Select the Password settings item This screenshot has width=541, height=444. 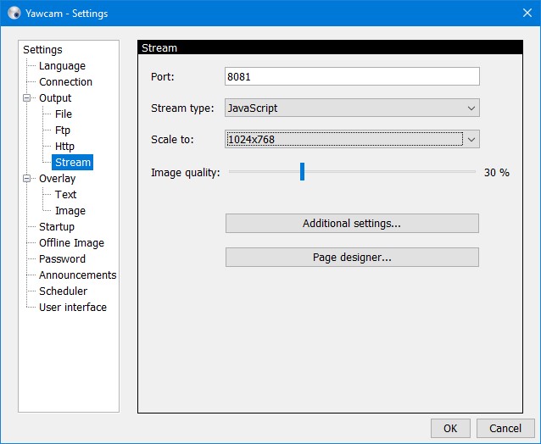(62, 259)
